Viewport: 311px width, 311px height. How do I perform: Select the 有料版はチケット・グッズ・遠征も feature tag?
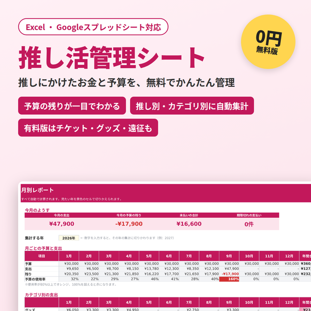(88, 128)
